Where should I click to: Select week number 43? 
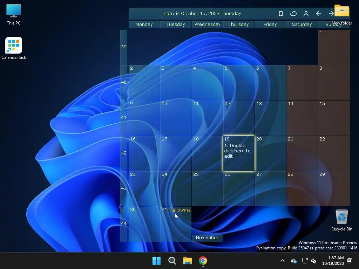(x=124, y=188)
